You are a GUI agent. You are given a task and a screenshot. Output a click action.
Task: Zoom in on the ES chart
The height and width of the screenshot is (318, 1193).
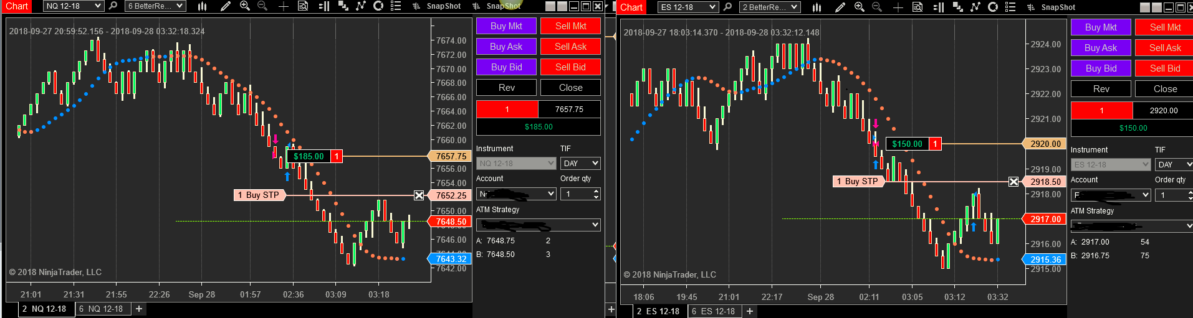pos(860,7)
